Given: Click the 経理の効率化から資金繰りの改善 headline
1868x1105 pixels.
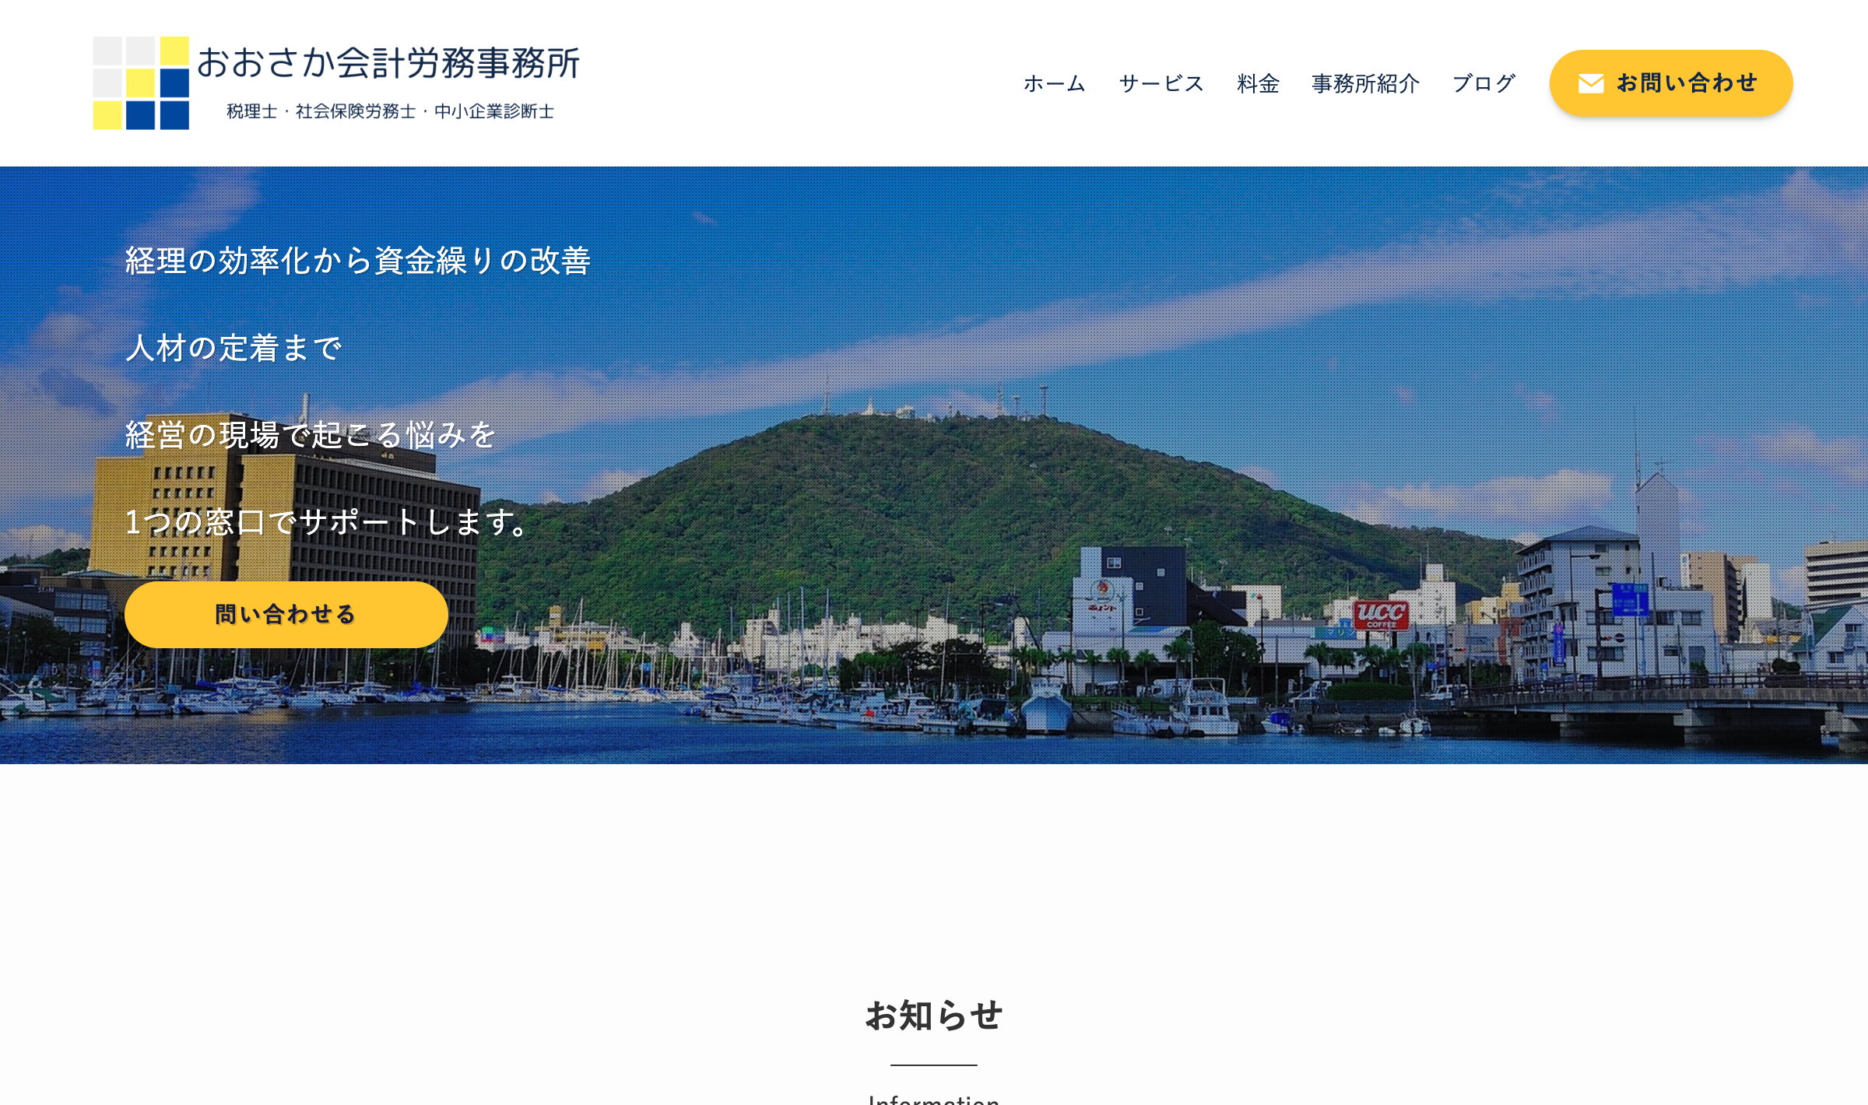Looking at the screenshot, I should point(358,261).
